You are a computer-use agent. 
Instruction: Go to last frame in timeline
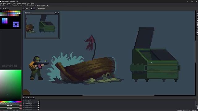(x=33, y=98)
